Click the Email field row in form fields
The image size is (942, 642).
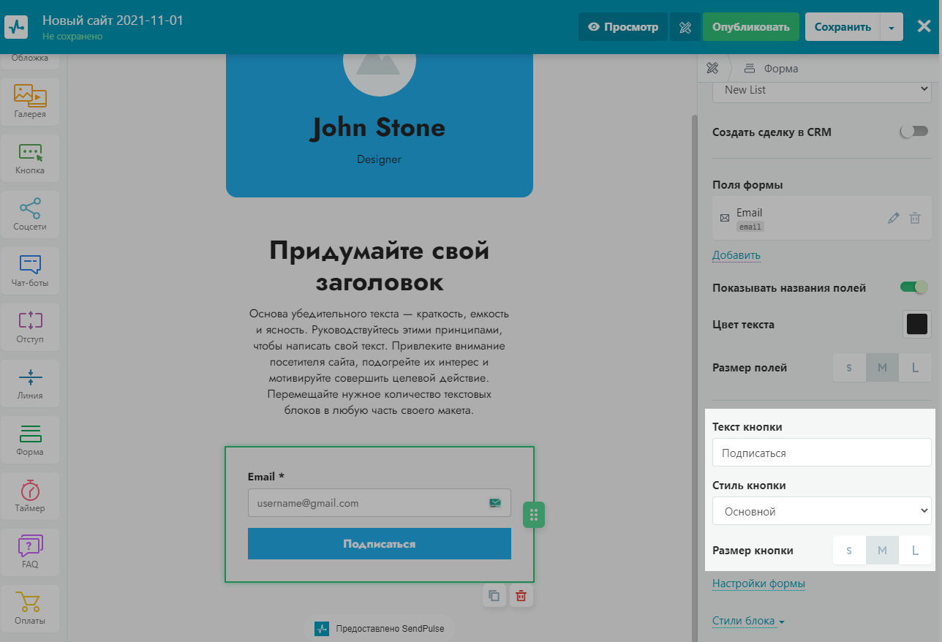pyautogui.click(x=822, y=218)
